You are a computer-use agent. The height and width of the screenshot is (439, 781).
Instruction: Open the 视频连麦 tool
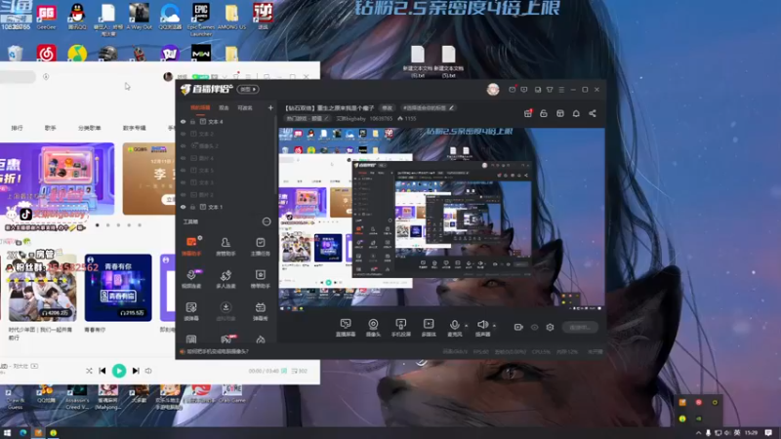[x=191, y=279]
